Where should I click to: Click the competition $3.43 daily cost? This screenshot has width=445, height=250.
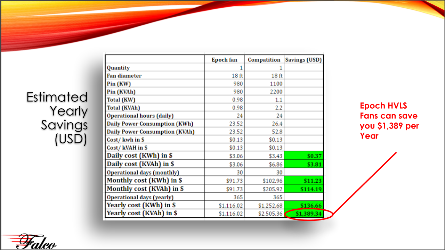click(276, 156)
